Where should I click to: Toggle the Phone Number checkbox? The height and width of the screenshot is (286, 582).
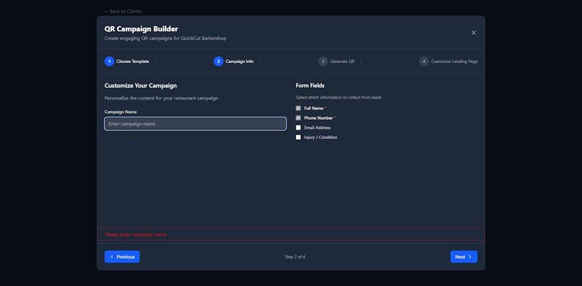pos(298,118)
